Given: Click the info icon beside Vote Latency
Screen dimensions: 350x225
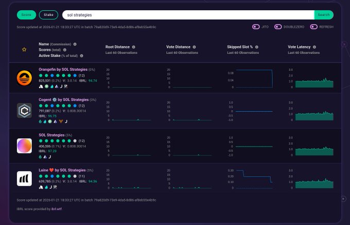Looking at the screenshot, I should (x=313, y=47).
